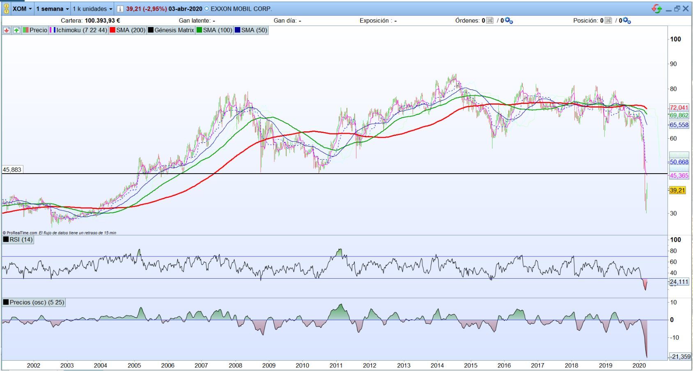Open the Precio indicator settings
Image resolution: width=693 pixels, height=371 pixels.
pos(35,30)
